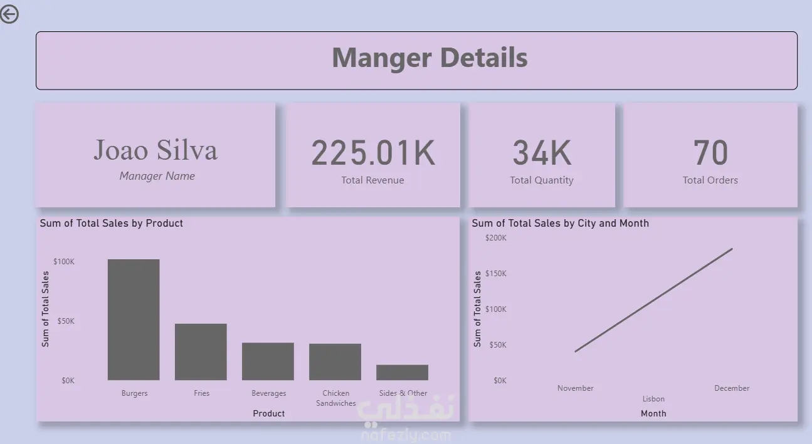
Task: Click the Sides & Other bar
Action: 402,373
